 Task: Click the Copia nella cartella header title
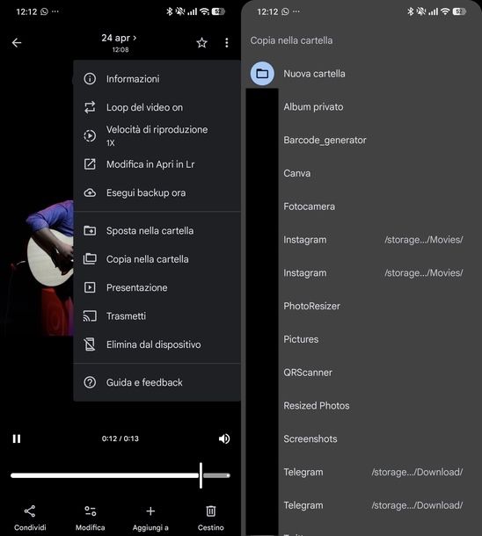pos(291,40)
